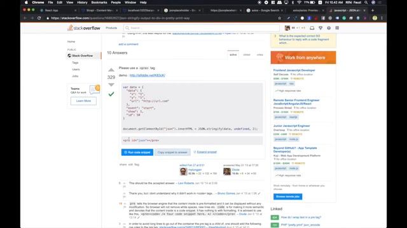Click the Teams speech bubble icon
This screenshot has height=228, width=407.
[x=95, y=89]
